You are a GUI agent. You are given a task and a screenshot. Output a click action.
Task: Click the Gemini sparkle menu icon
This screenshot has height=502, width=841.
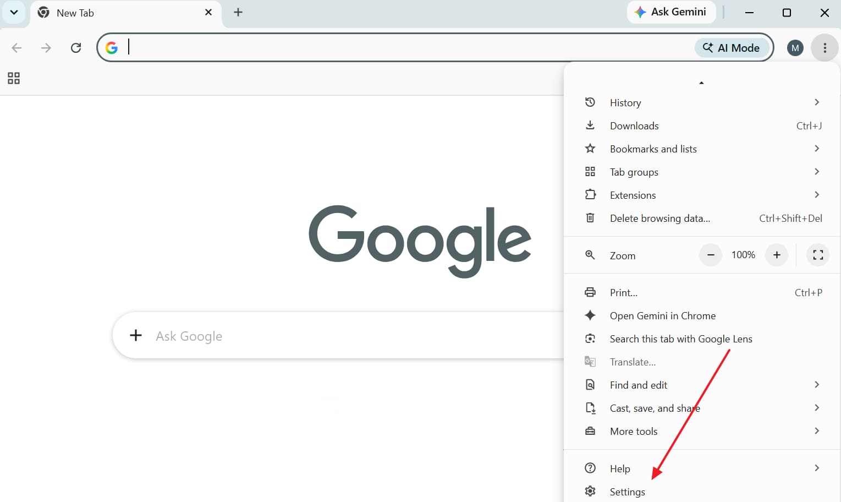590,315
